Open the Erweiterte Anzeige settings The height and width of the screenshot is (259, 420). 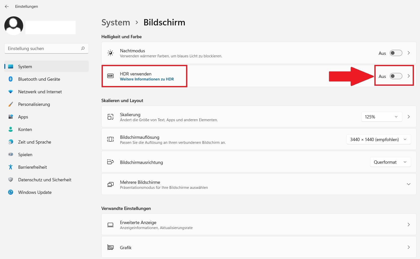click(259, 225)
